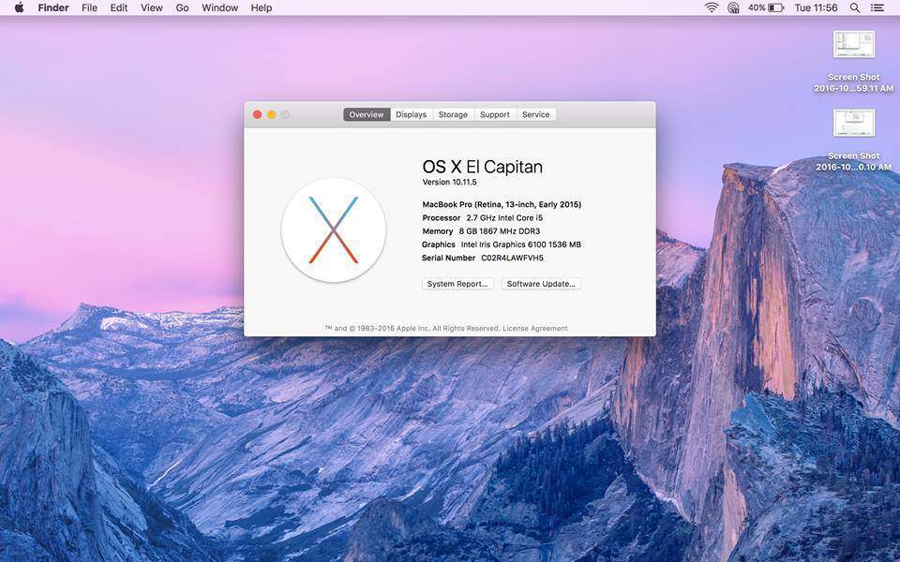The image size is (900, 562).
Task: Select Screen Shot 2016-10...0.10 AM desktop file
Action: pyautogui.click(x=853, y=140)
